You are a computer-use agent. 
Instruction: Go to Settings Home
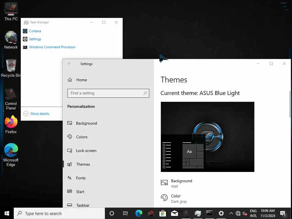[x=82, y=80]
